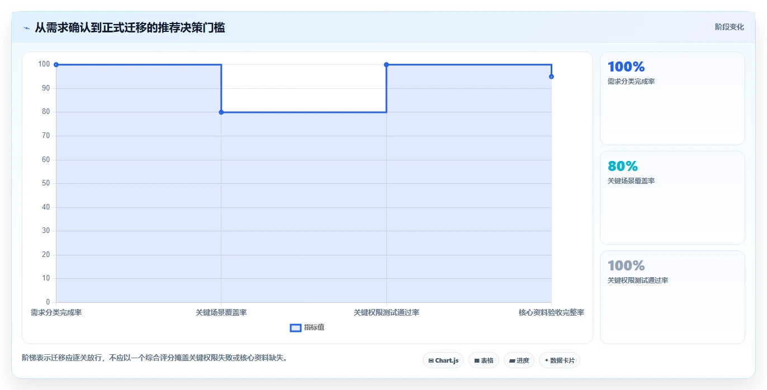The width and height of the screenshot is (767, 390).
Task: Click the Chart.js tag button
Action: [443, 360]
